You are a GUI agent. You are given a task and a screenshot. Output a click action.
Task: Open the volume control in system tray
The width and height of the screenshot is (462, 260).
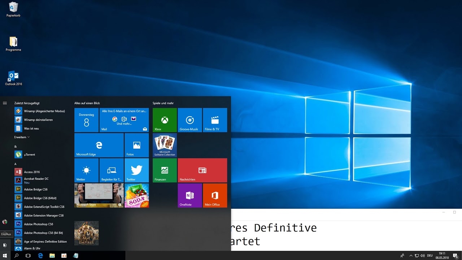click(422, 256)
